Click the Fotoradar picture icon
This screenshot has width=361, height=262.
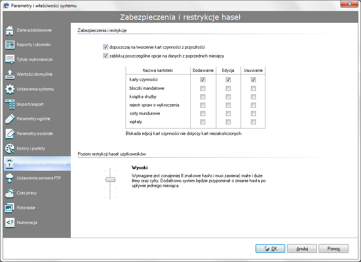point(10,208)
